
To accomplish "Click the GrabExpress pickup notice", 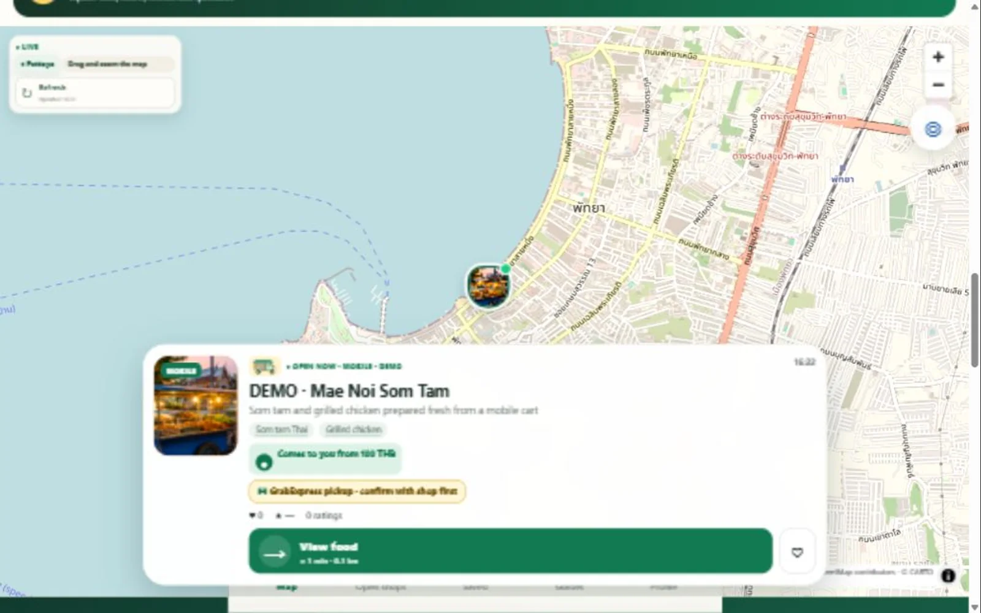I will [x=357, y=491].
